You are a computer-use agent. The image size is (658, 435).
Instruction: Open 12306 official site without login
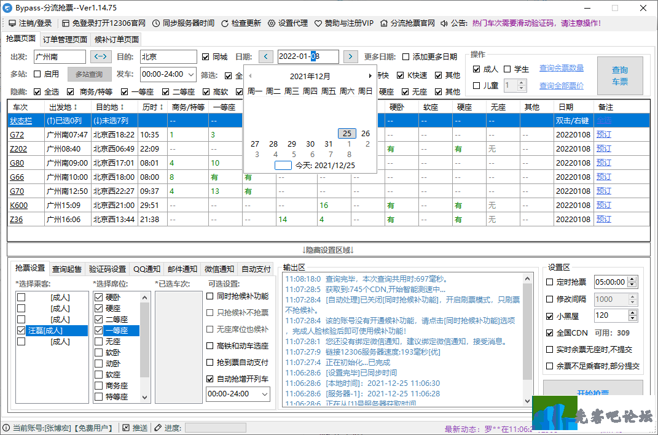pyautogui.click(x=66, y=23)
